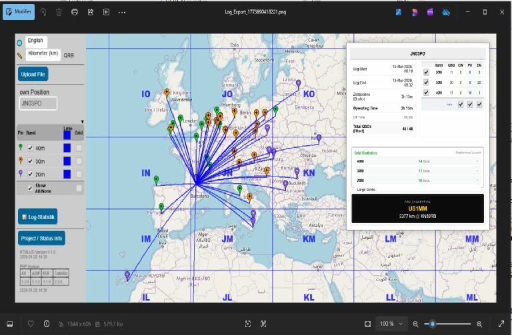Uncheck the 30m band checkbox

pos(30,161)
